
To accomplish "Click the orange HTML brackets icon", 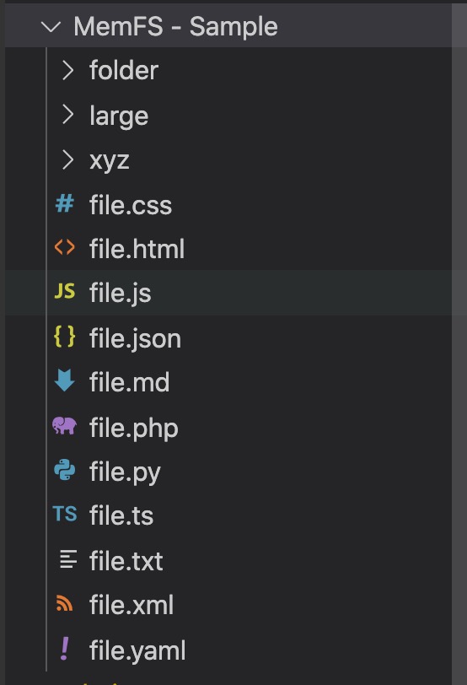I will pos(65,248).
